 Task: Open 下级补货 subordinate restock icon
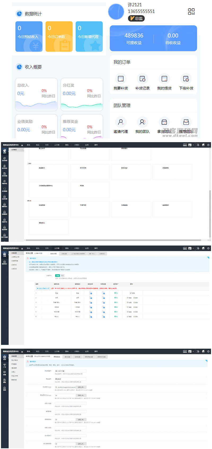coord(186,79)
